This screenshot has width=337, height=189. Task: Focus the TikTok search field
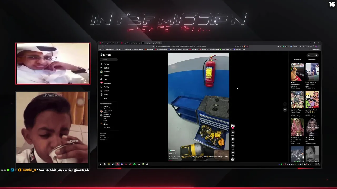point(109,60)
